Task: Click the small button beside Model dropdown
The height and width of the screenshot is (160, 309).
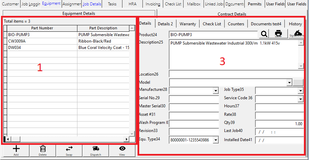Action: click(298, 82)
